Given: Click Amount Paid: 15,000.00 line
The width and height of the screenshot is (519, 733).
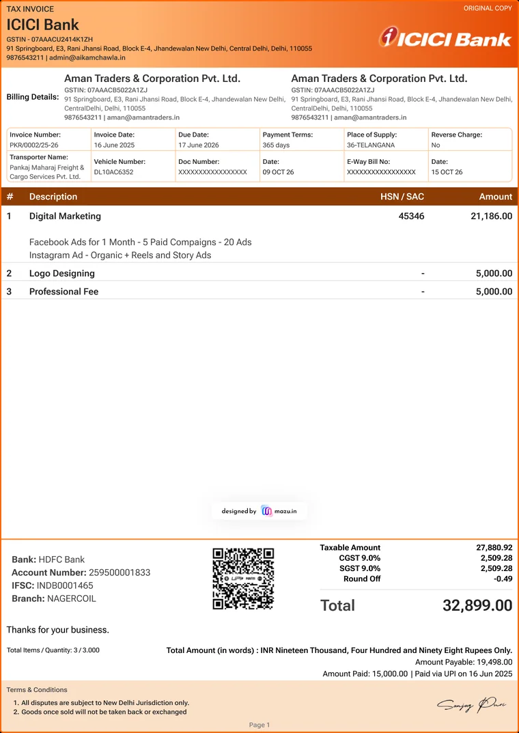Looking at the screenshot, I should 418,674.
